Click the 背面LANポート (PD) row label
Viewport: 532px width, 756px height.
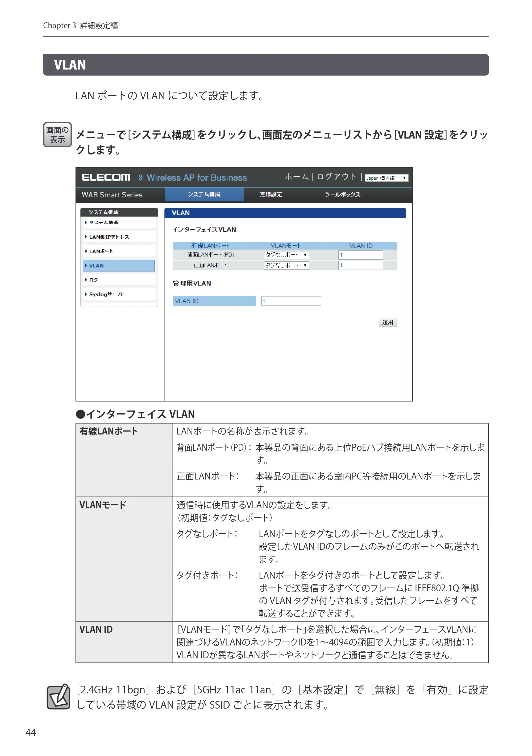click(210, 255)
